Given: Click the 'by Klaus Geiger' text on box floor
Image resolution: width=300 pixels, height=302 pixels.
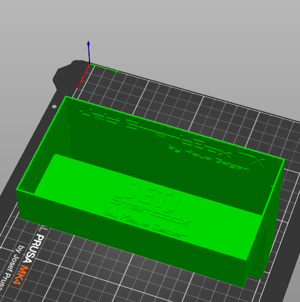Looking at the screenshot, I should [x=145, y=225].
